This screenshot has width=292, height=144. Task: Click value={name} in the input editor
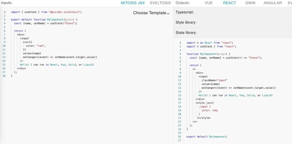pyautogui.click(x=32, y=53)
